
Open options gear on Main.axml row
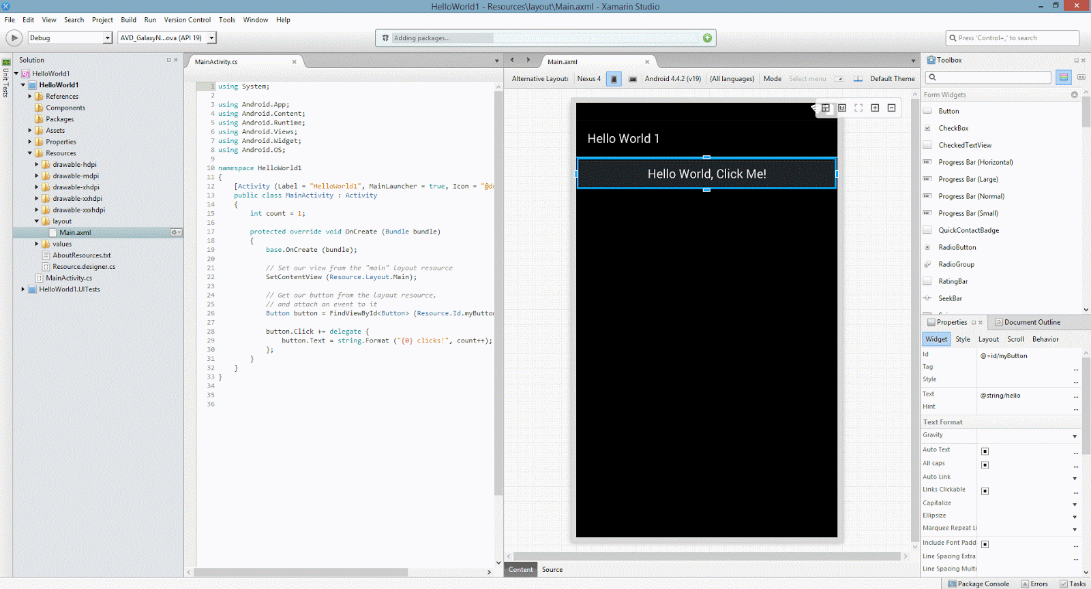[176, 232]
